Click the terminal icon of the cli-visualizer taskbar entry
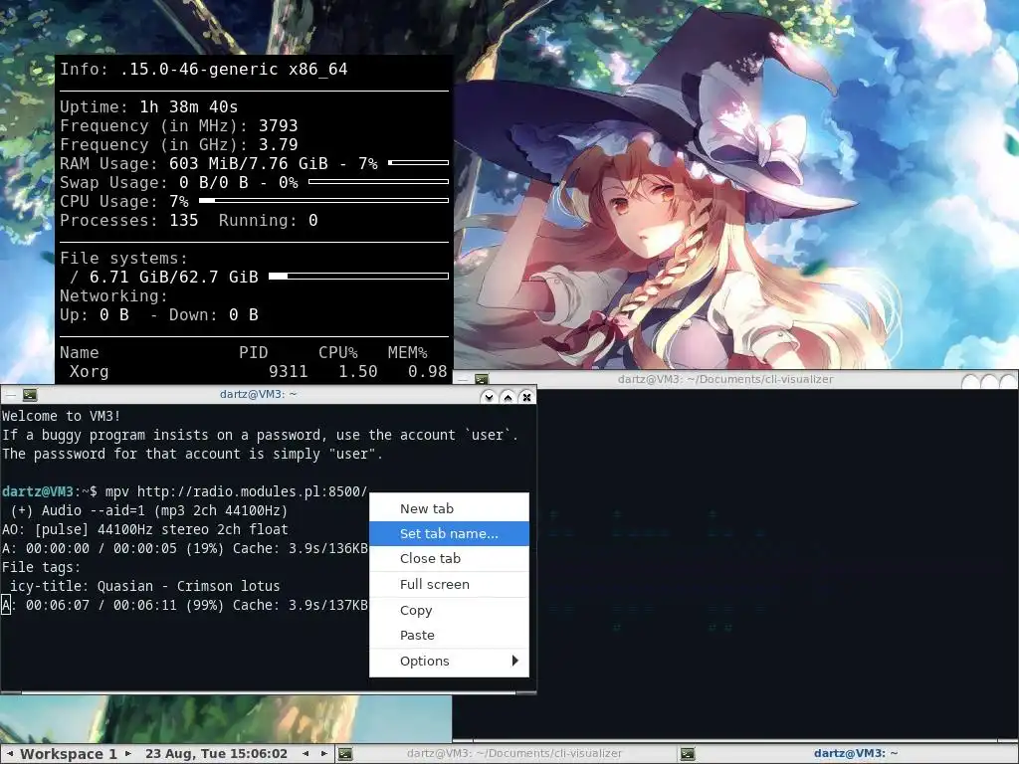This screenshot has height=764, width=1019. (x=345, y=754)
